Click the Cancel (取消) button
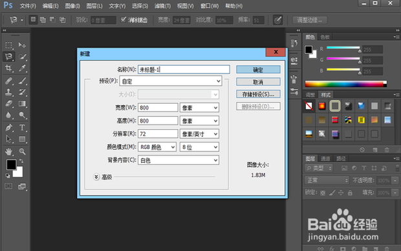The image size is (401, 251). [258, 82]
